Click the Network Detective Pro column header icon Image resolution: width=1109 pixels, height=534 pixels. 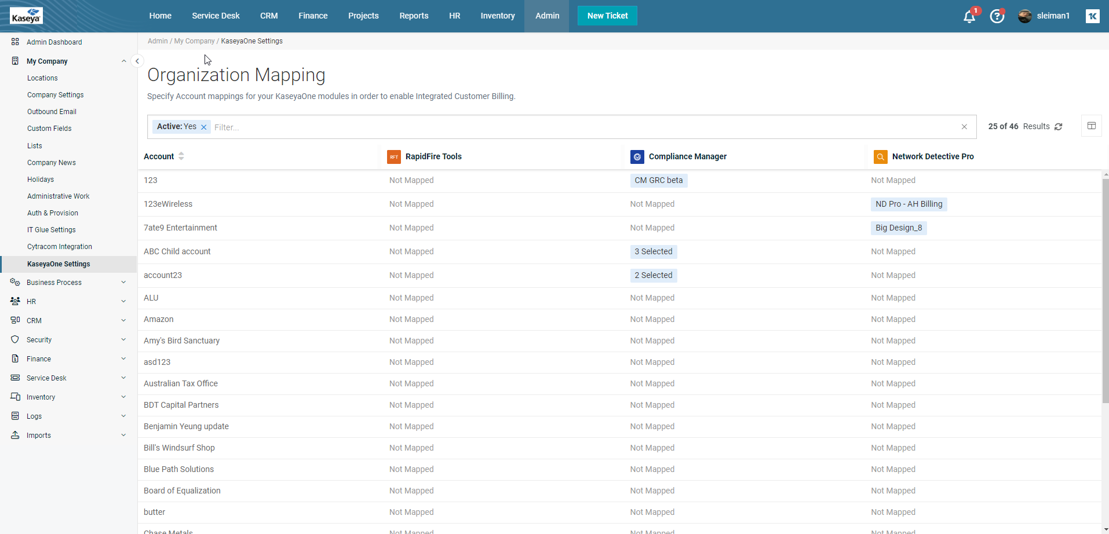coord(880,156)
